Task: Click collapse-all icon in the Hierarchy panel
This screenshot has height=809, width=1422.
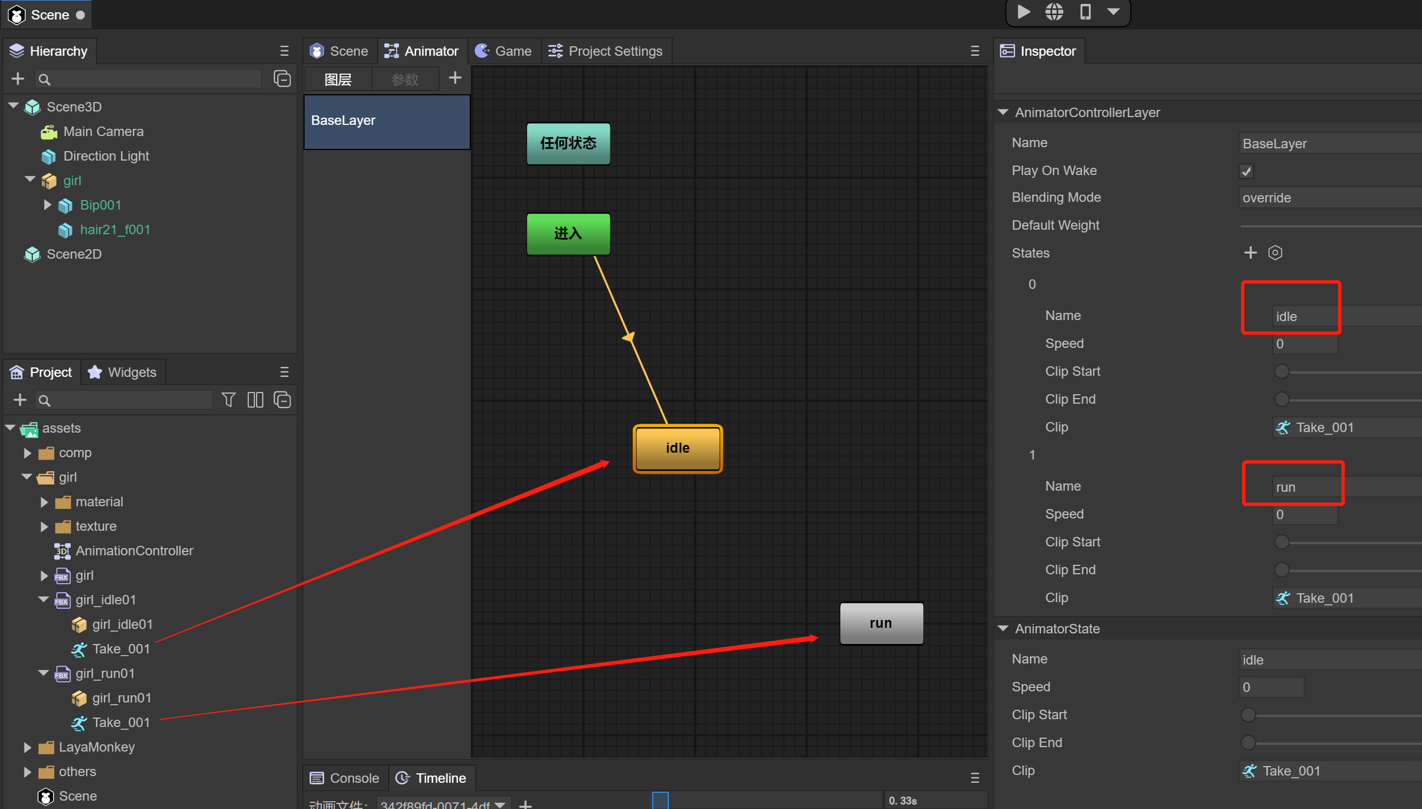Action: click(282, 79)
